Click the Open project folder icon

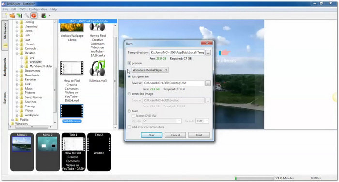coord(12,15)
